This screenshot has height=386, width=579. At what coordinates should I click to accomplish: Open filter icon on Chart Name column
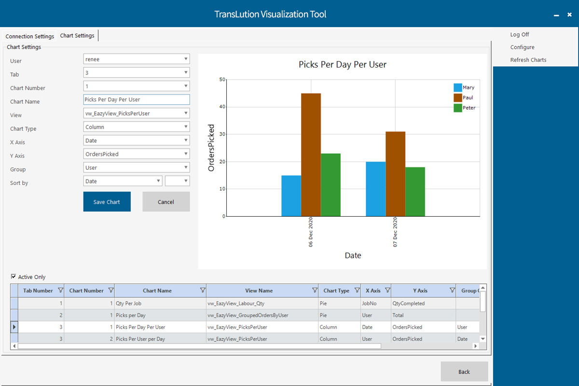[203, 290]
